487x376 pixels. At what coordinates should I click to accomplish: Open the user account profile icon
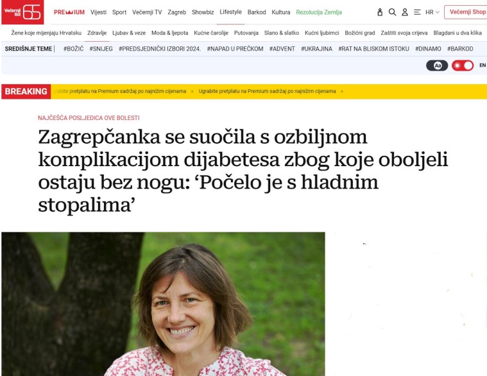(x=405, y=12)
